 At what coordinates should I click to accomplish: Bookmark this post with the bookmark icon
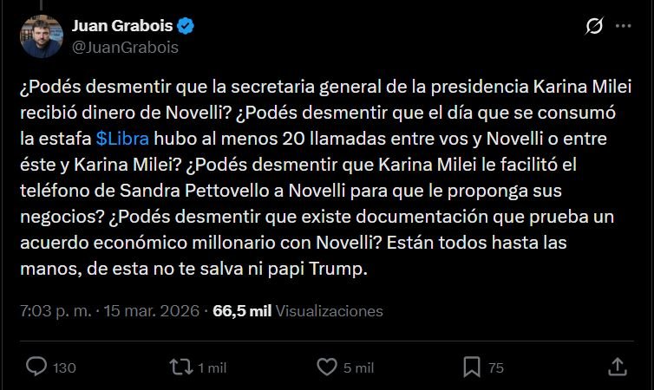pos(472,367)
